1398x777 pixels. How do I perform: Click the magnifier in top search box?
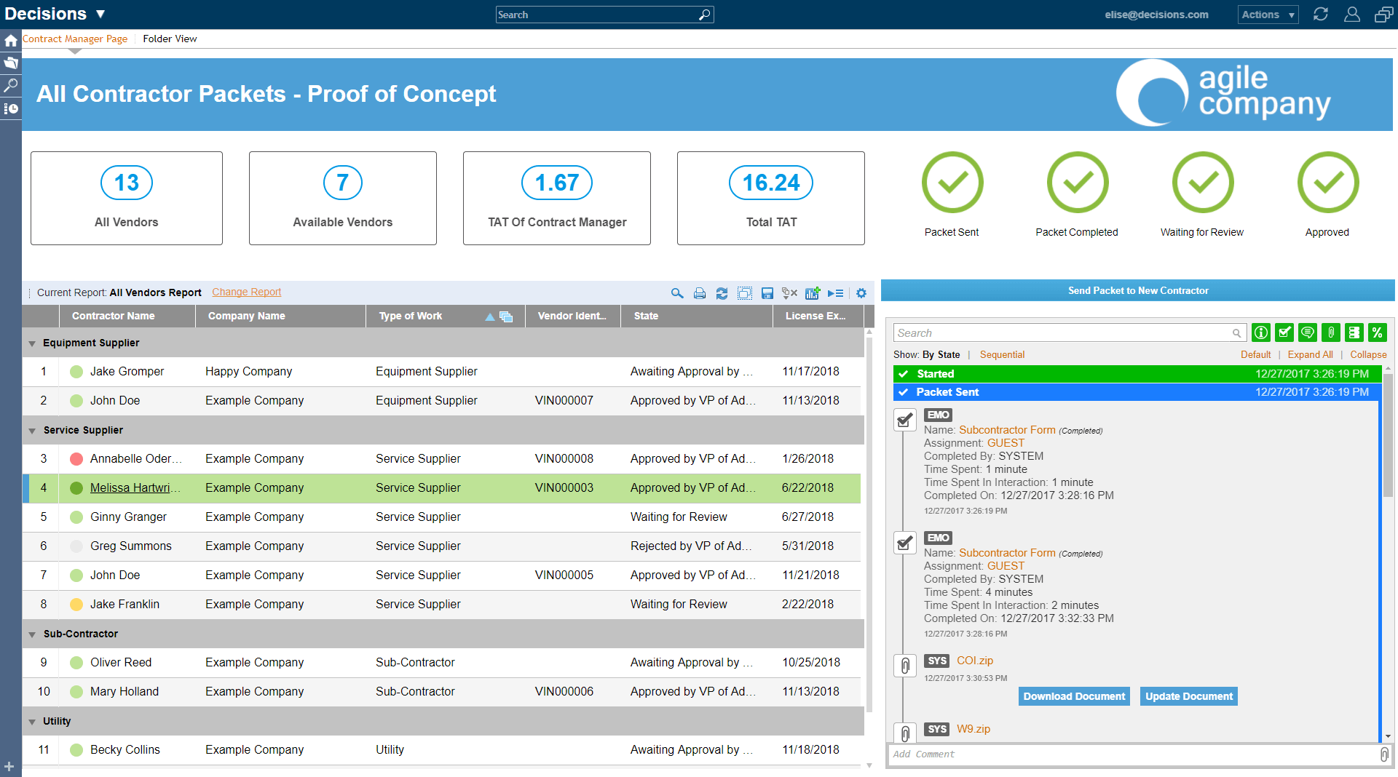point(704,15)
